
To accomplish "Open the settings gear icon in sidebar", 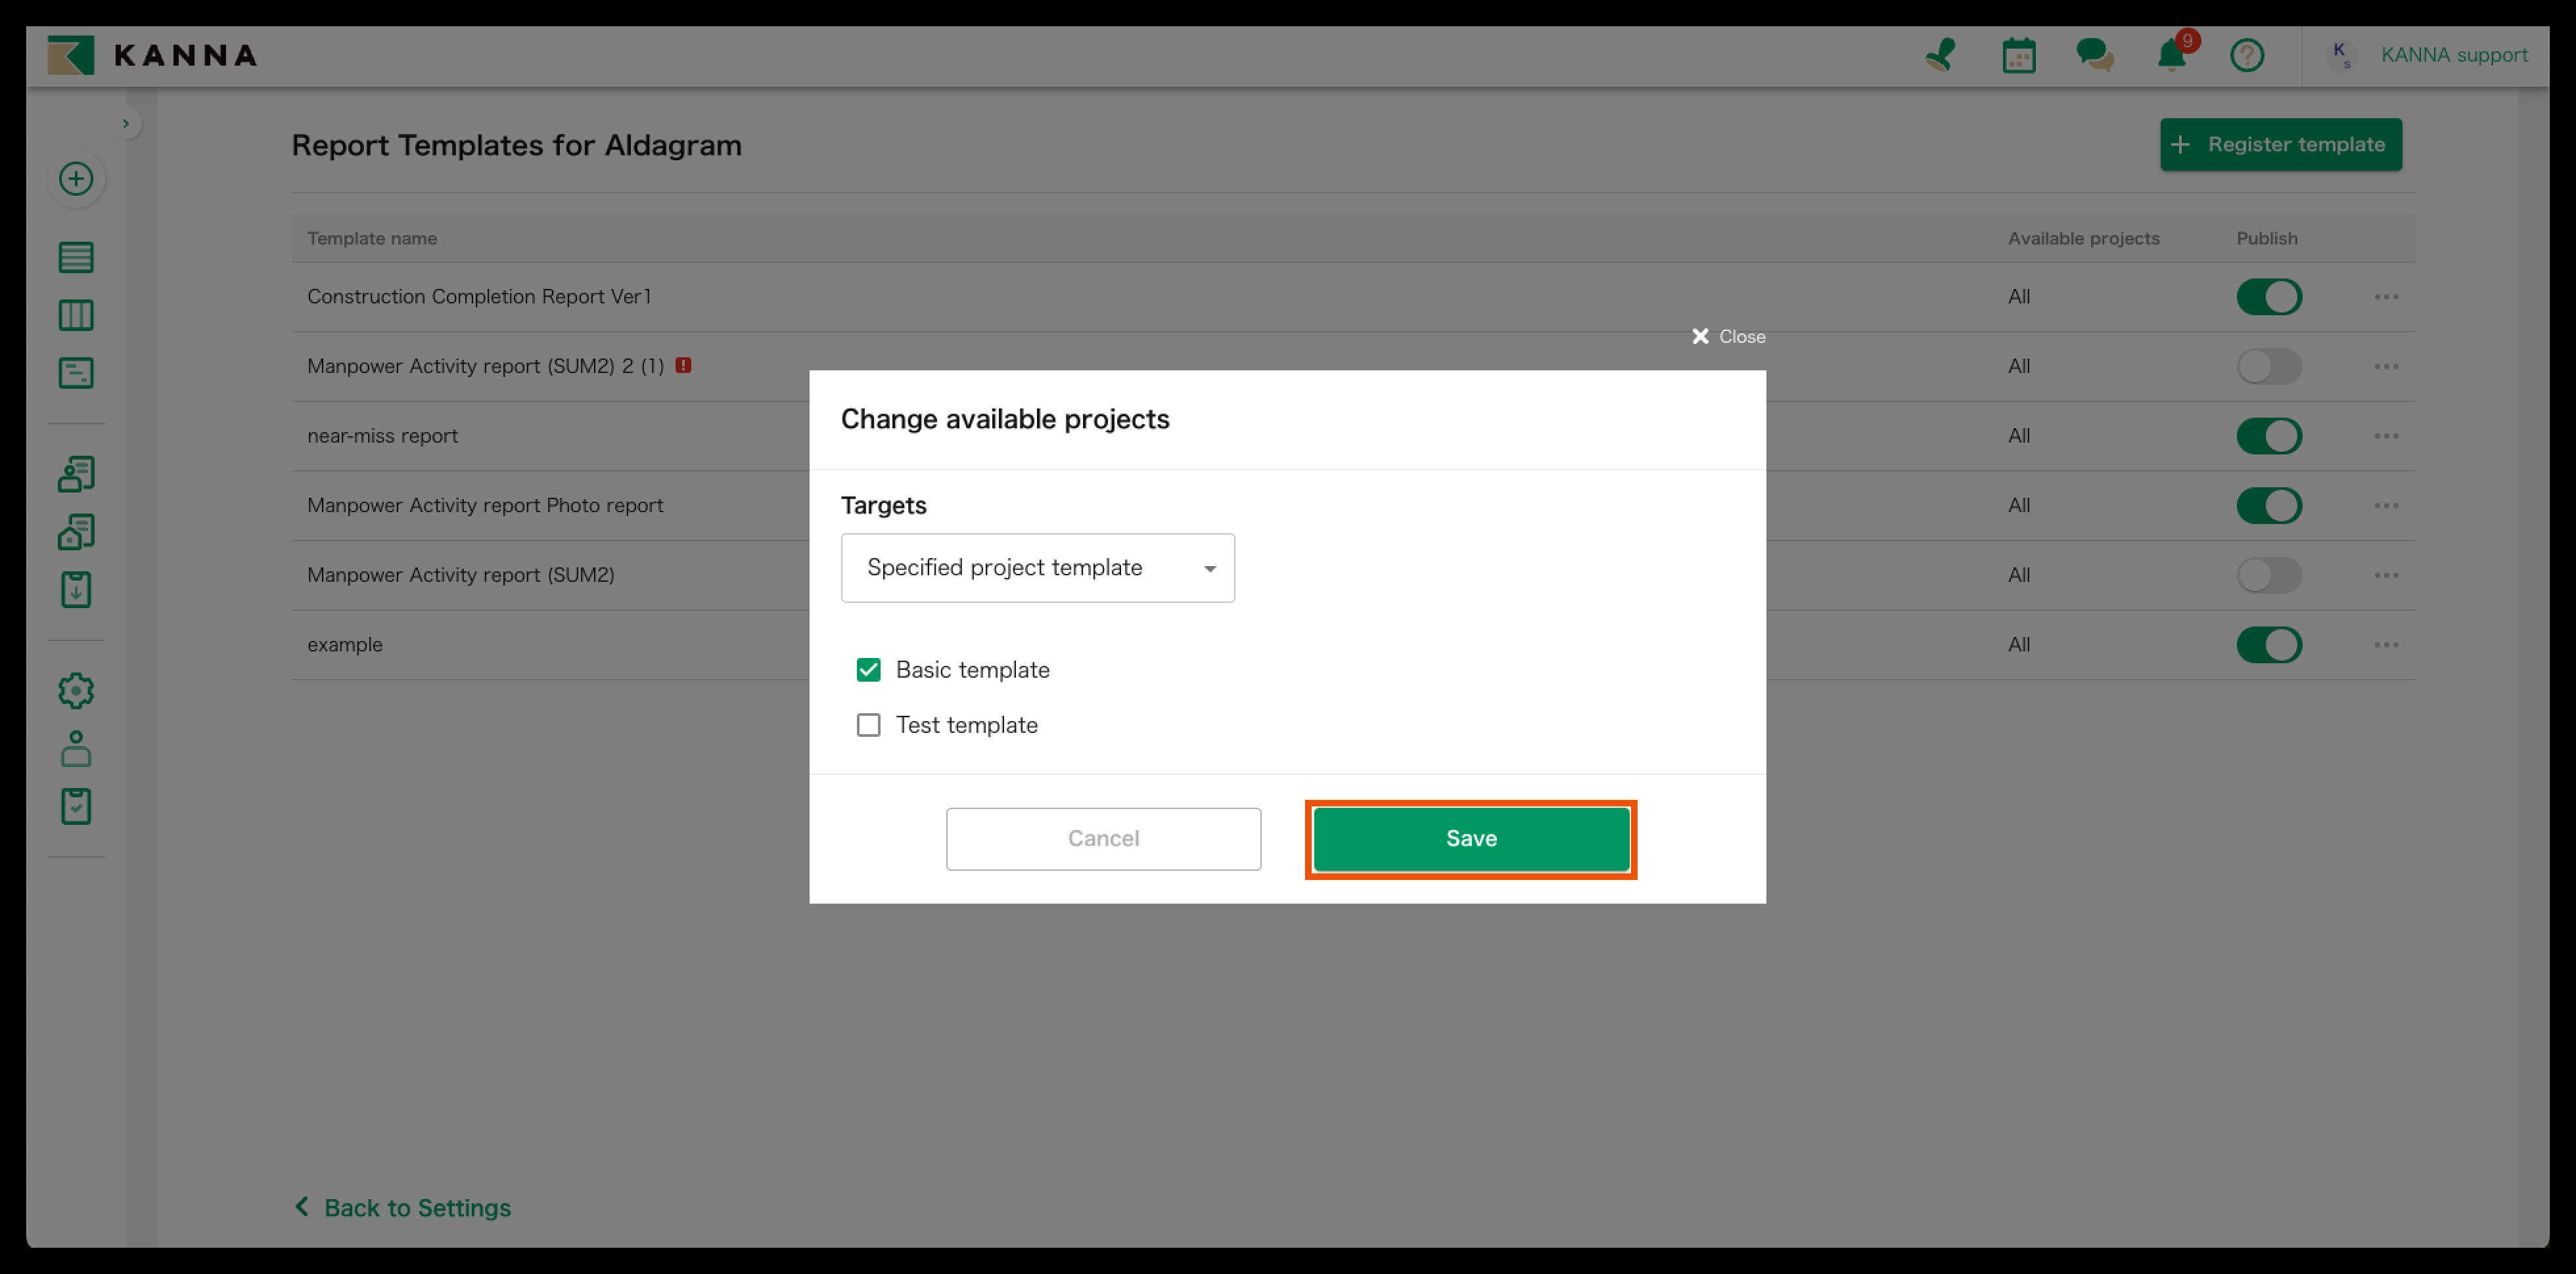I will tap(76, 690).
